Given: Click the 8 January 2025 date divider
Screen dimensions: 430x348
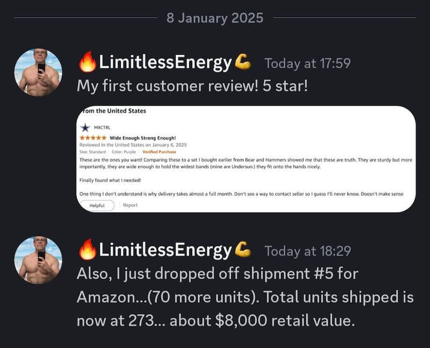Looking at the screenshot, I should tap(215, 17).
